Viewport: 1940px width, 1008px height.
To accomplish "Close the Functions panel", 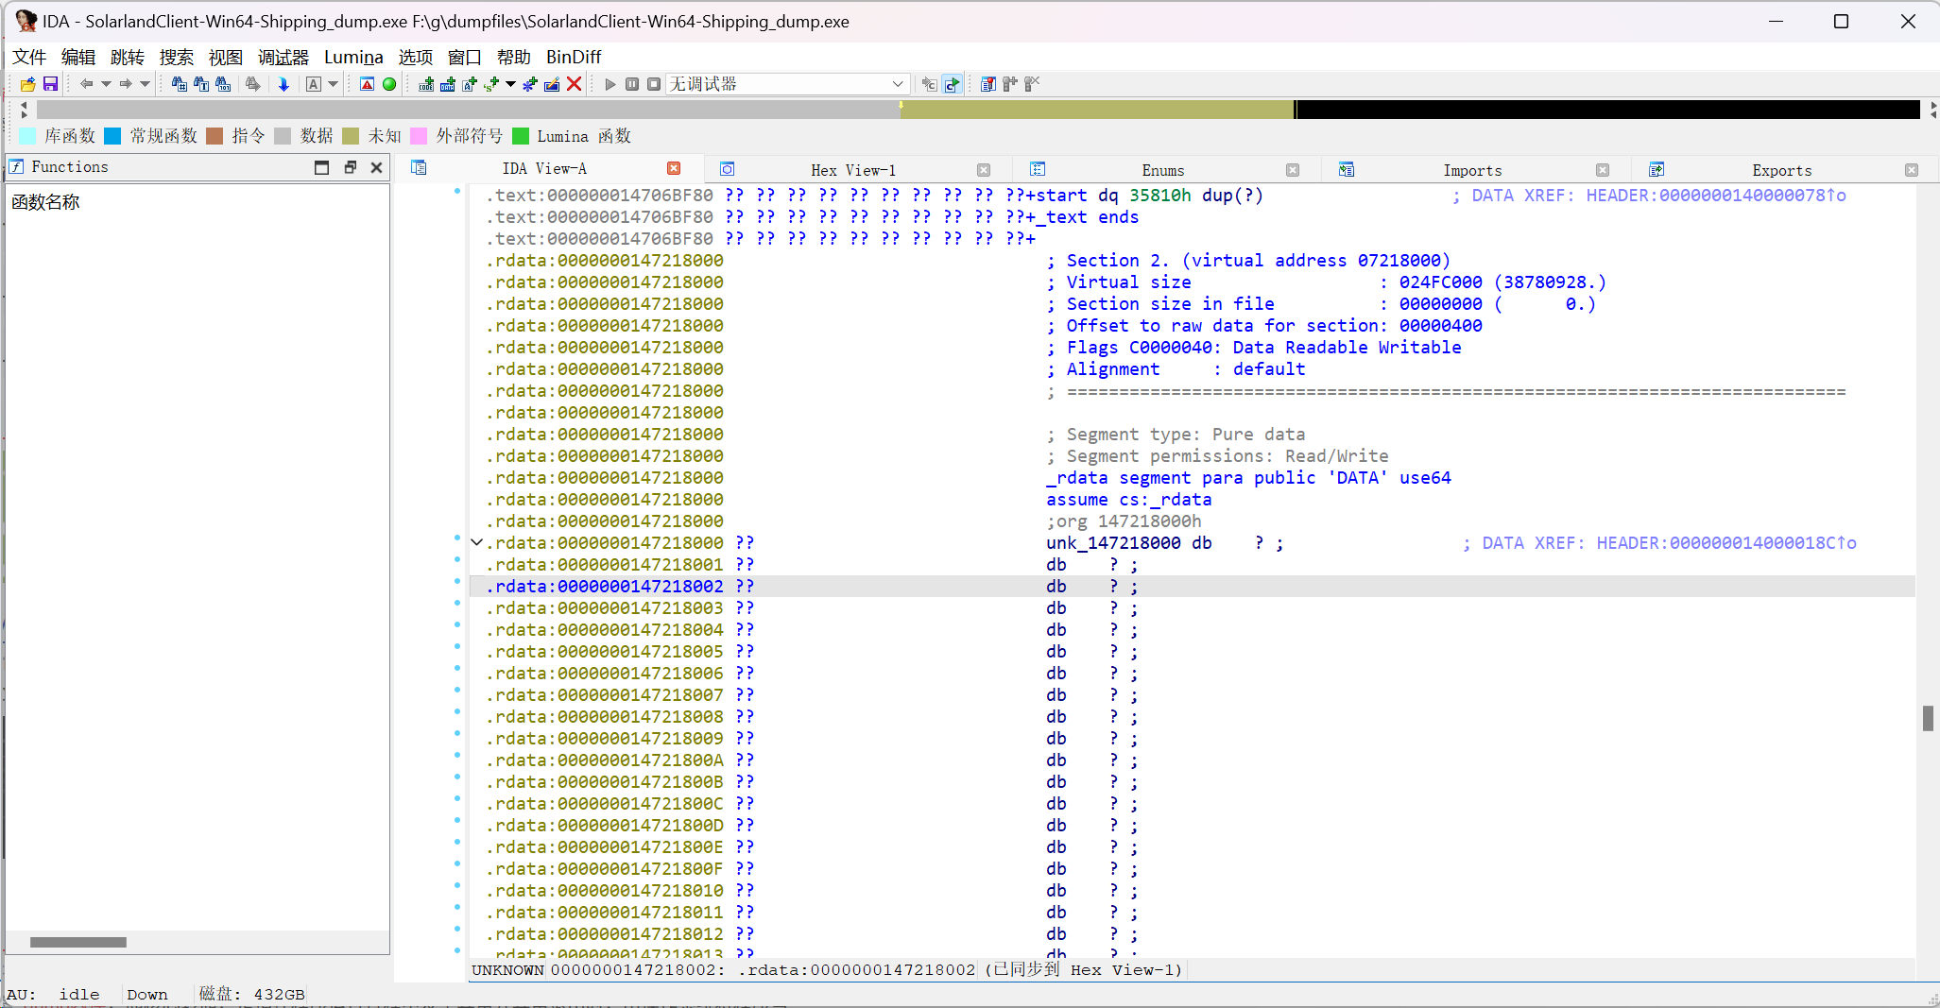I will coord(376,167).
